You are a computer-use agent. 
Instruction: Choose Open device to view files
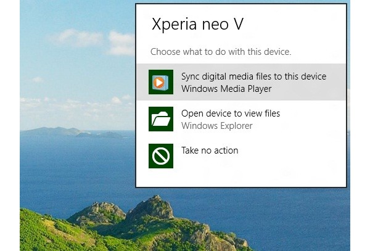click(x=241, y=119)
